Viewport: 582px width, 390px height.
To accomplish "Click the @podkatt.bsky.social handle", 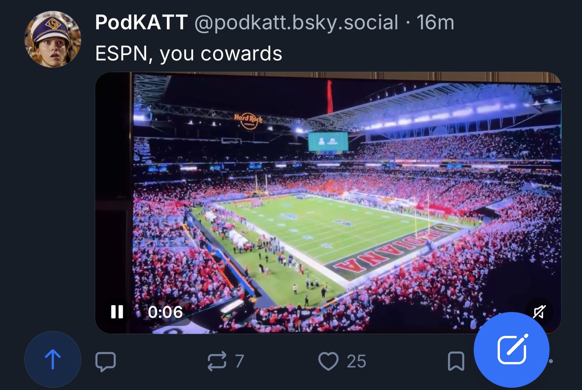I will click(296, 23).
